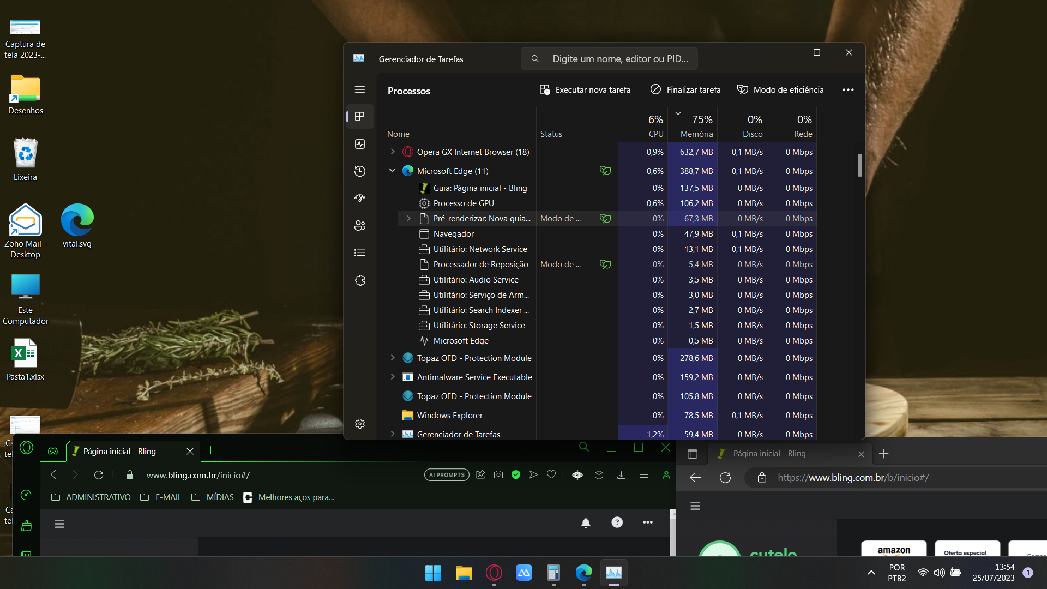Open Bling hamburger menu in Opera window

pyautogui.click(x=59, y=524)
